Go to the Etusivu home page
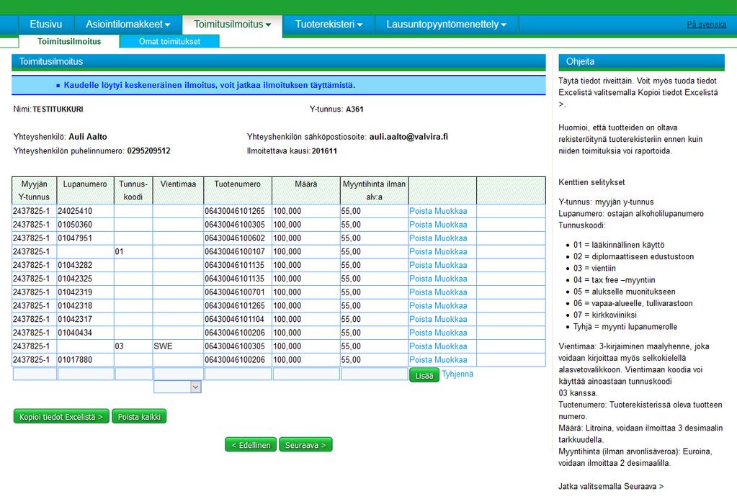This screenshot has height=499, width=737. (46, 24)
